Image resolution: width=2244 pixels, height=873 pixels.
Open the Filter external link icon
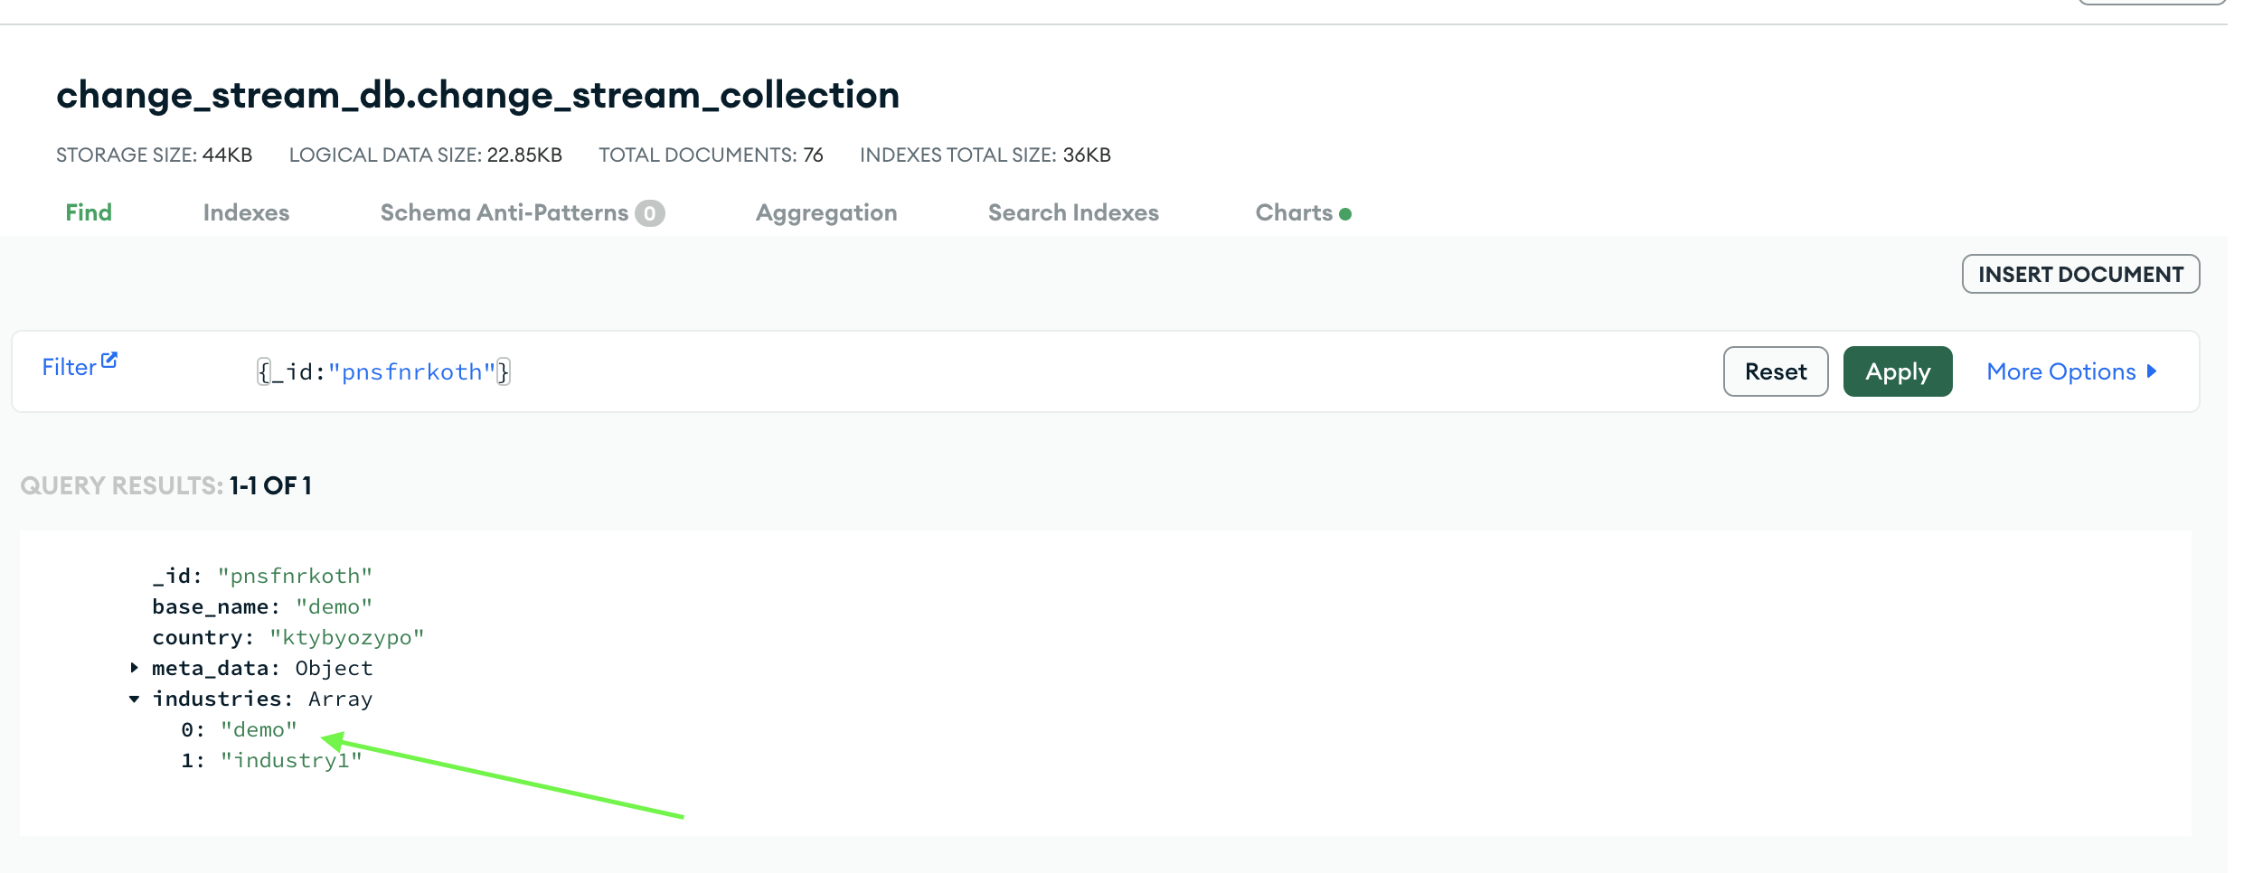pyautogui.click(x=109, y=361)
